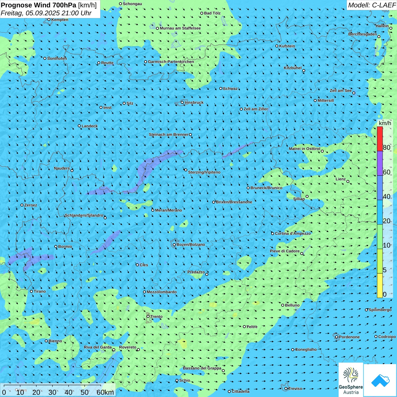The width and height of the screenshot is (397, 397).
Task: Click the Sillian label
Action: (299, 199)
